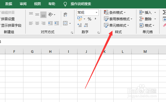The height and width of the screenshot is (102, 166).
Task: Open 套用表格格式 menu
Action: [118, 19]
